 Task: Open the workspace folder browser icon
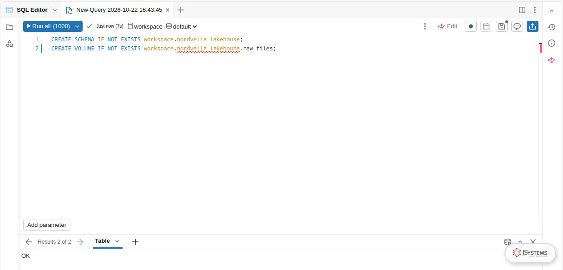(x=10, y=27)
